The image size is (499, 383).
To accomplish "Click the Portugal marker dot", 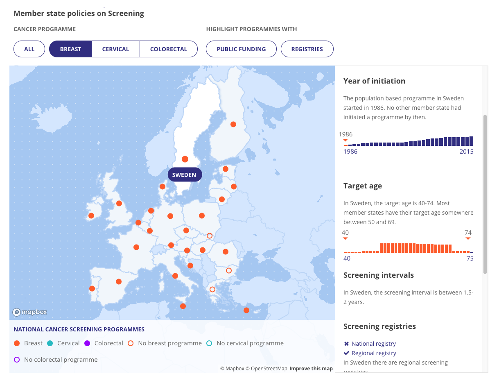I will pyautogui.click(x=92, y=288).
